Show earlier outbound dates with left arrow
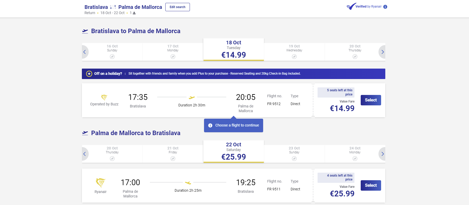 [85, 52]
